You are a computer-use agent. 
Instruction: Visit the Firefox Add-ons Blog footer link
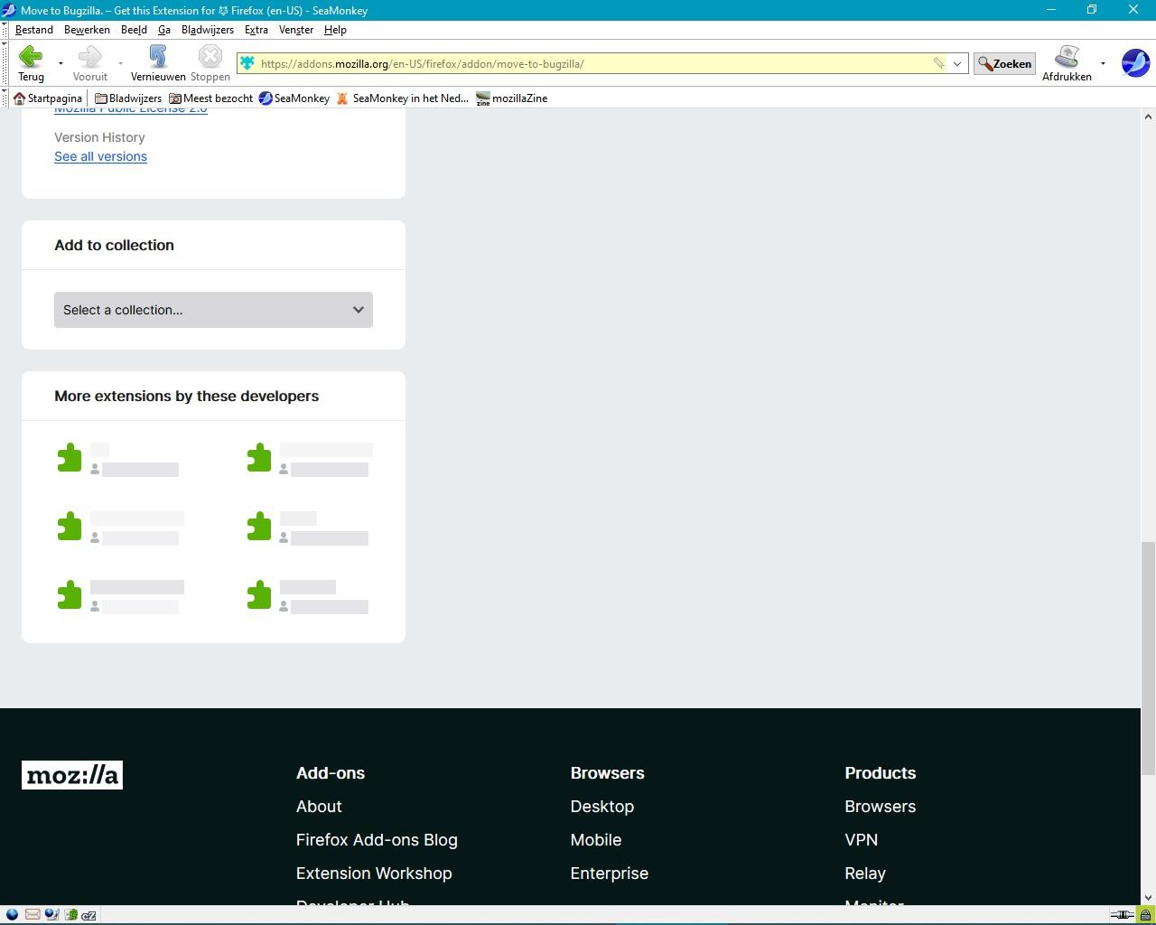coord(377,840)
